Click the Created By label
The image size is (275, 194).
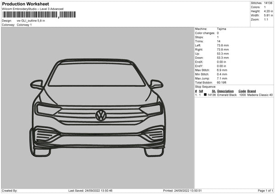click(x=10, y=191)
